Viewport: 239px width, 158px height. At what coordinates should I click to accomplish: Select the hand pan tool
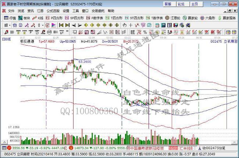(125, 25)
